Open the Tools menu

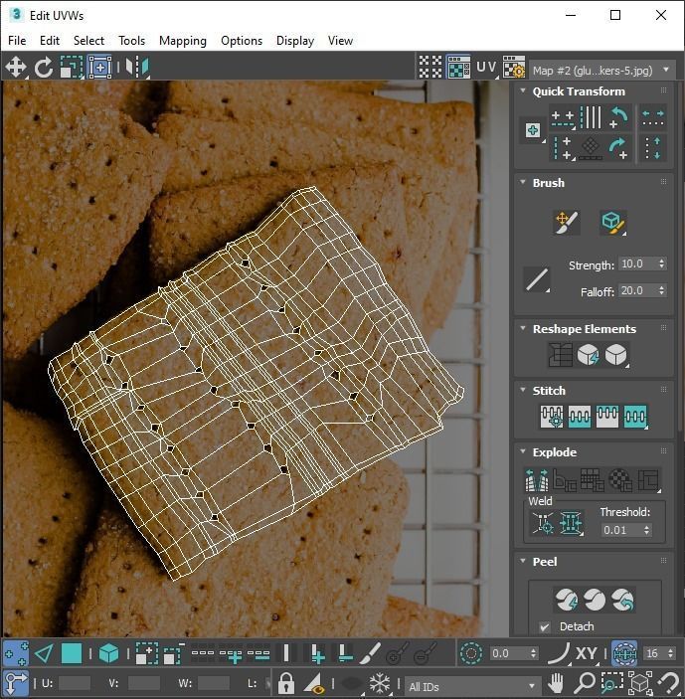click(131, 41)
